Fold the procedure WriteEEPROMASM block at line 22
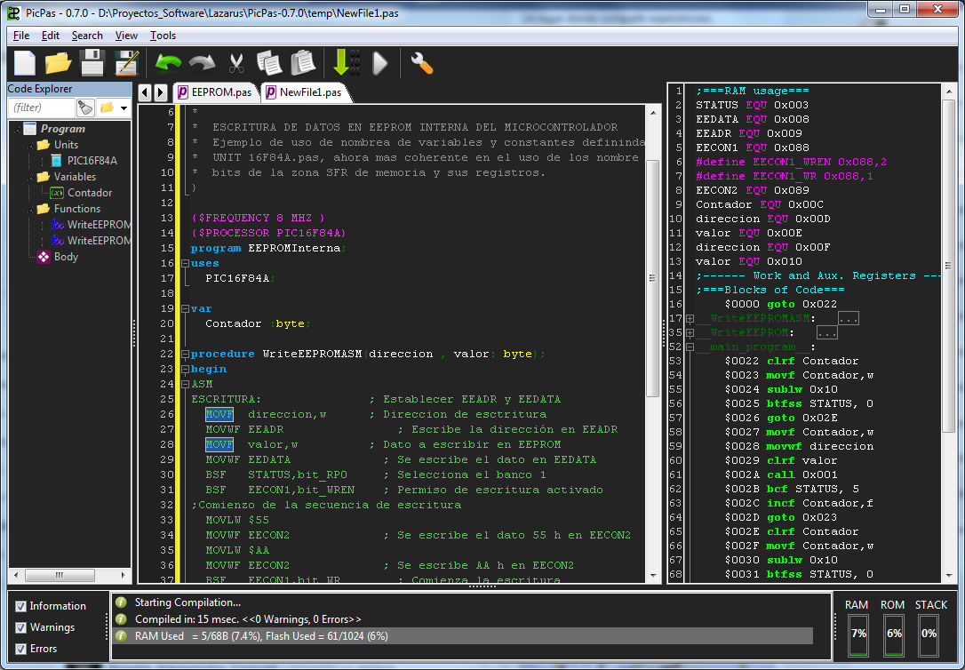 (185, 355)
